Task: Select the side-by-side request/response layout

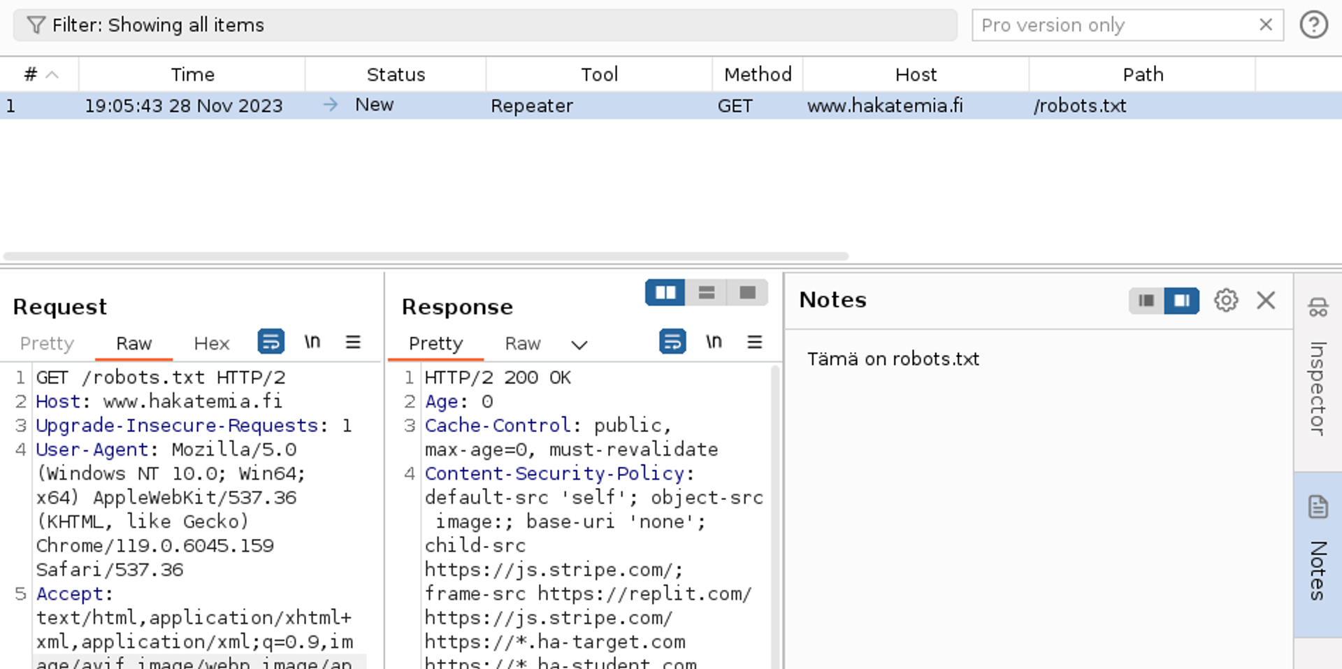Action: pyautogui.click(x=665, y=292)
